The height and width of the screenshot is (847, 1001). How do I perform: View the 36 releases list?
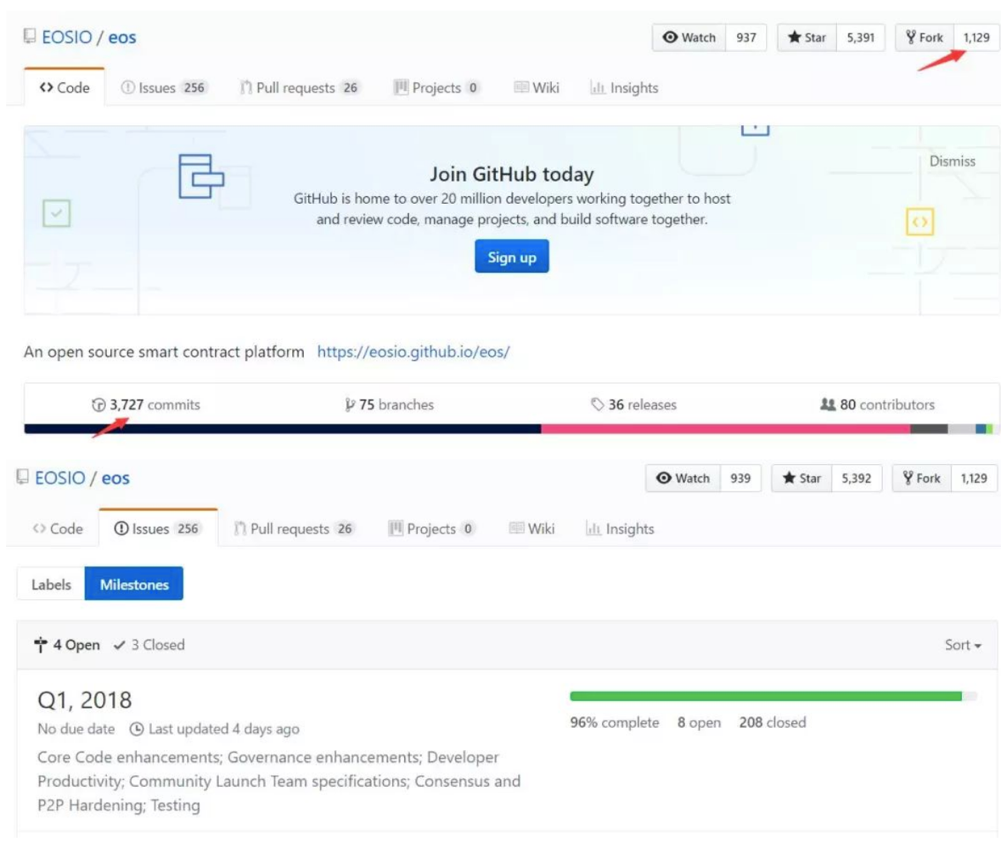pyautogui.click(x=634, y=404)
